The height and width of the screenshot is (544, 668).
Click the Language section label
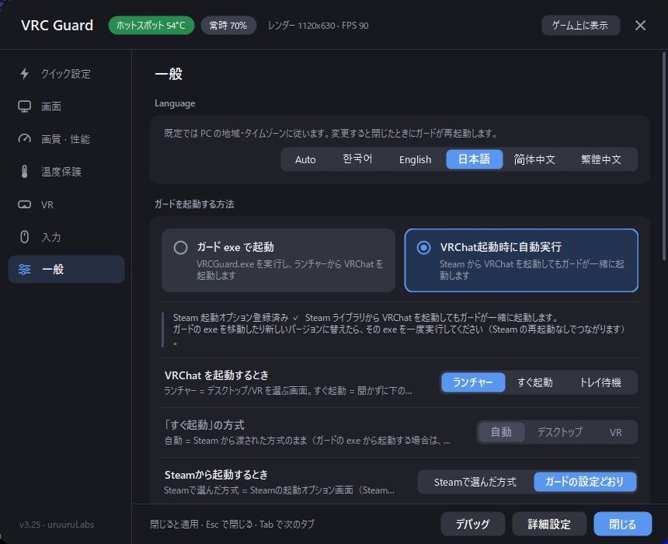[x=175, y=103]
